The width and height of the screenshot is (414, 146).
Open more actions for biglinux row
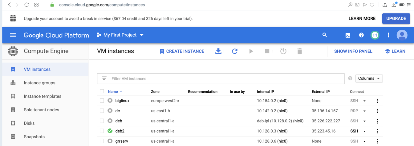[x=377, y=101]
